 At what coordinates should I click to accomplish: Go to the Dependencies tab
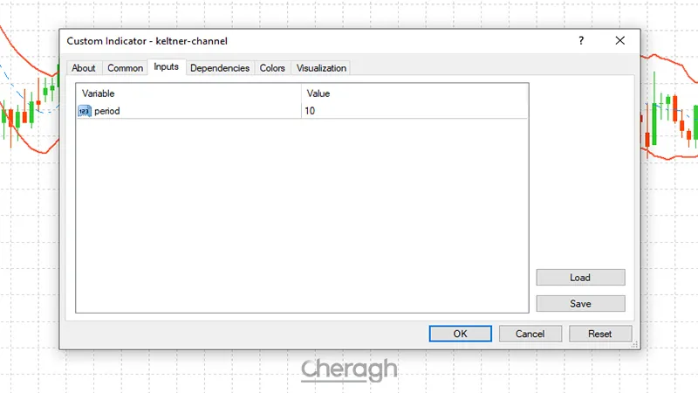(220, 68)
